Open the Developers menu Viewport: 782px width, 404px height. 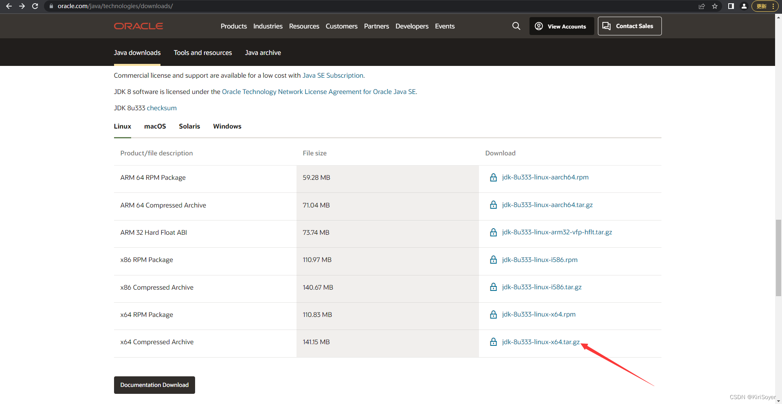coord(412,26)
